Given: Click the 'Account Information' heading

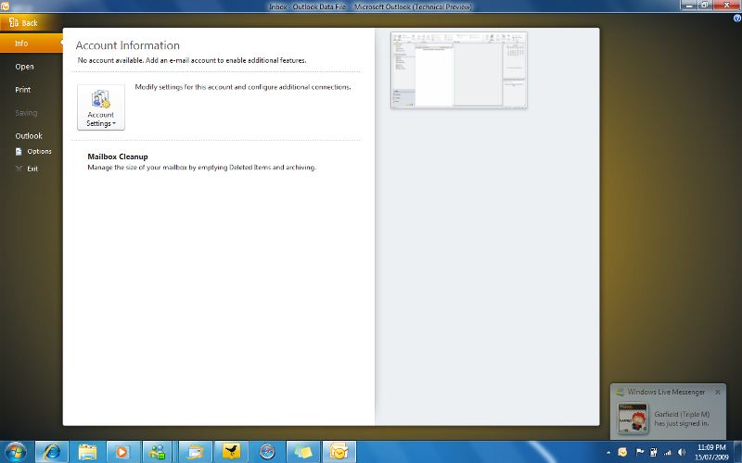Looking at the screenshot, I should 128,45.
